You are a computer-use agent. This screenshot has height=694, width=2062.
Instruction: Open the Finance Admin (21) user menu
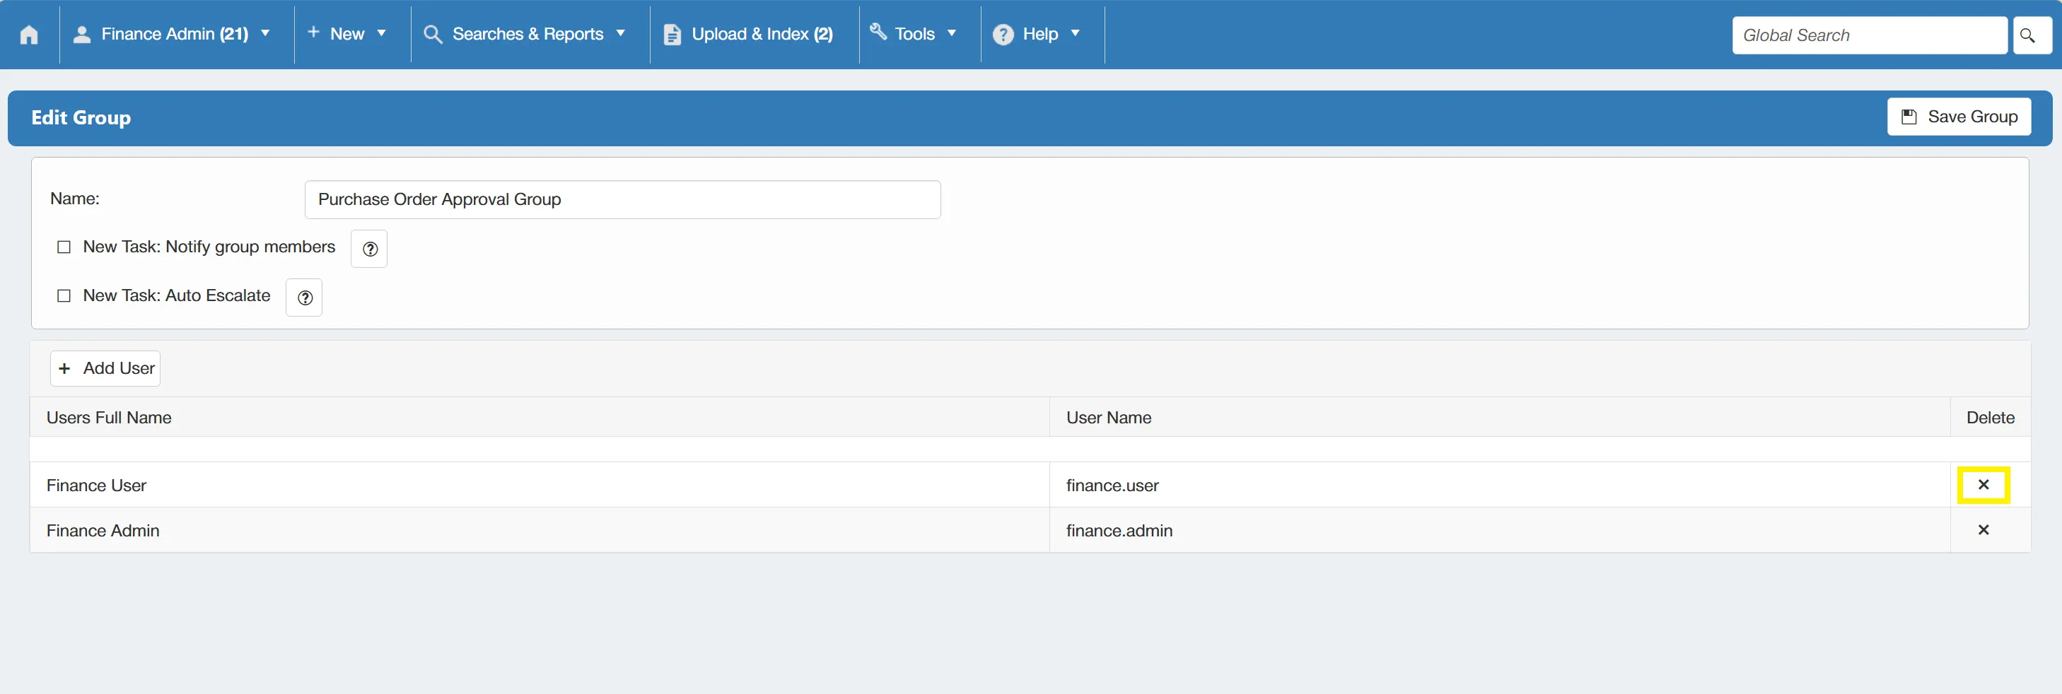point(172,35)
